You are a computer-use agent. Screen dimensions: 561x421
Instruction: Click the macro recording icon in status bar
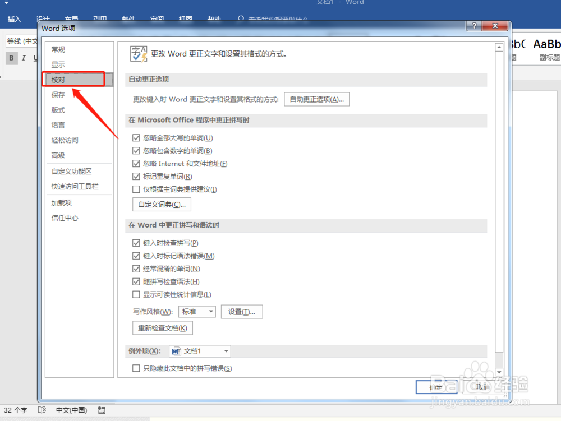(x=102, y=410)
